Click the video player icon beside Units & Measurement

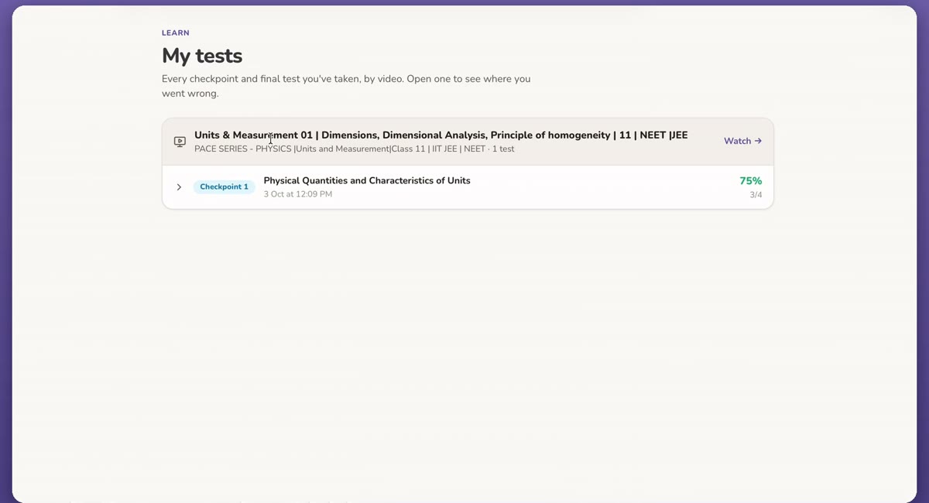pyautogui.click(x=180, y=142)
